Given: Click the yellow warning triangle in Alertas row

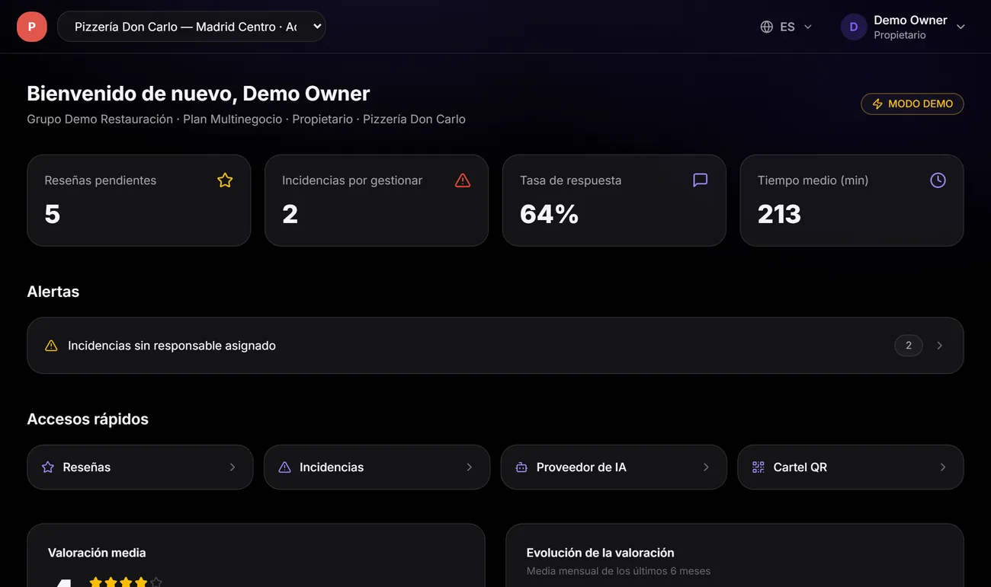Looking at the screenshot, I should 51,346.
